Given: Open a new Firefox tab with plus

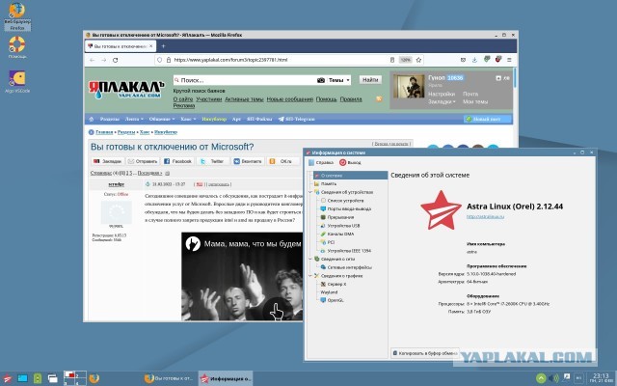Looking at the screenshot, I should (x=163, y=46).
